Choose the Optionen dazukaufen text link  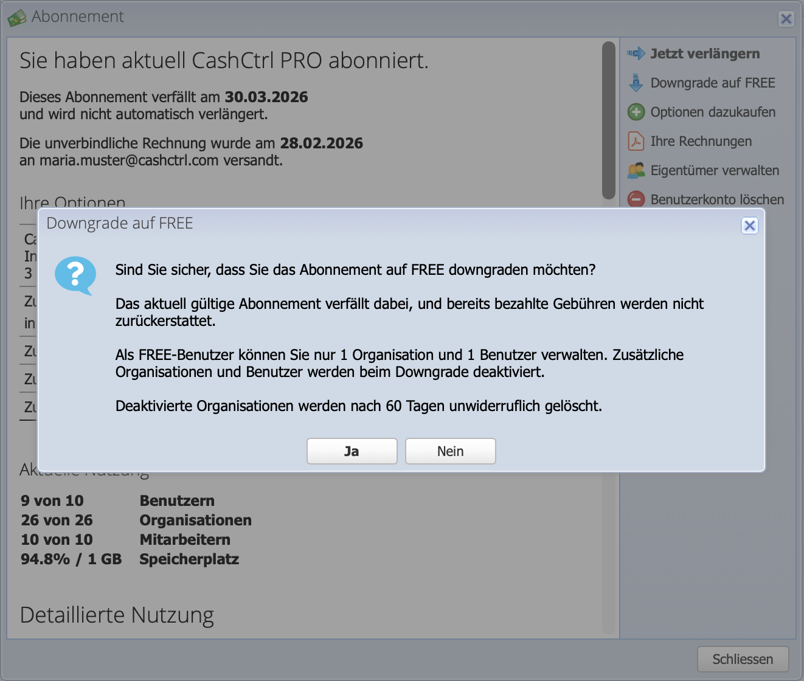tap(713, 112)
